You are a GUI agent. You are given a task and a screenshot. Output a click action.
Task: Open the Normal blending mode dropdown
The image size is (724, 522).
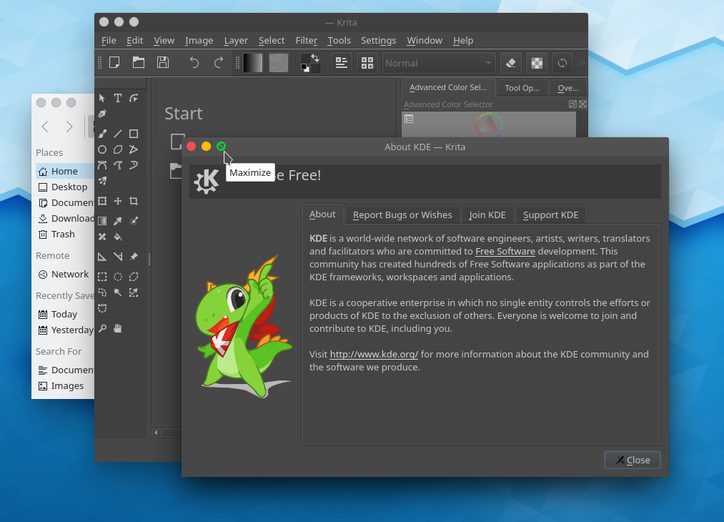tap(439, 63)
